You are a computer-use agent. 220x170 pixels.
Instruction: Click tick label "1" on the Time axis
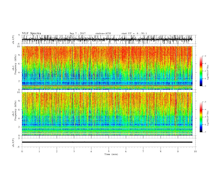39,151
